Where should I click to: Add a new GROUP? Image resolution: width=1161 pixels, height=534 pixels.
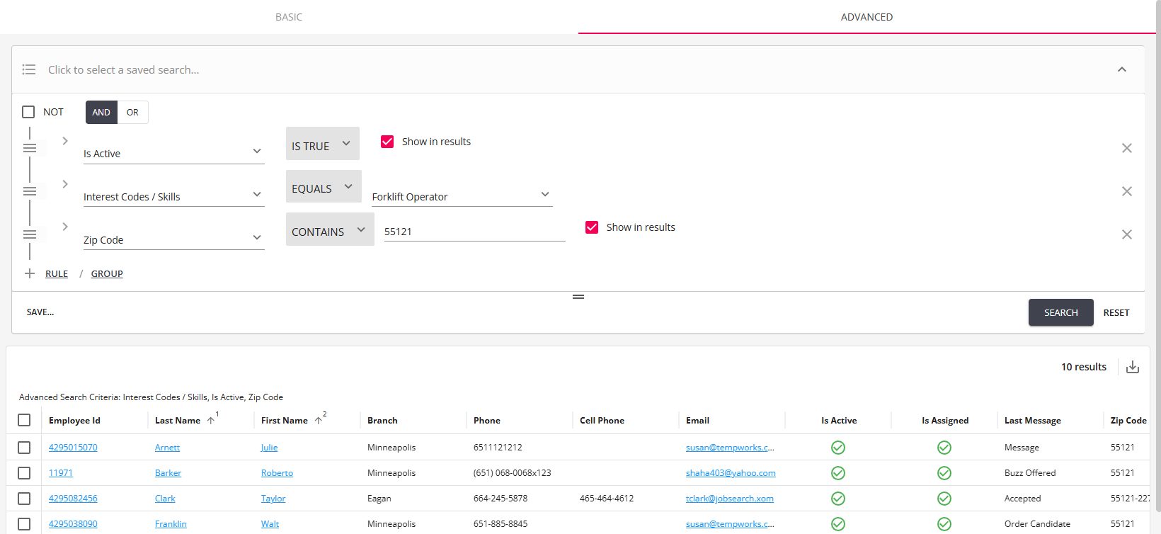pyautogui.click(x=107, y=273)
